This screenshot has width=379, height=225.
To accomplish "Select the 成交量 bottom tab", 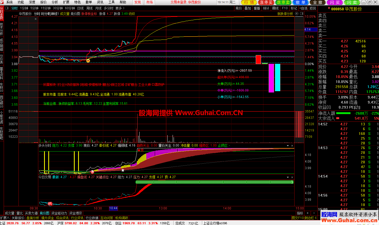I will click(10, 213).
